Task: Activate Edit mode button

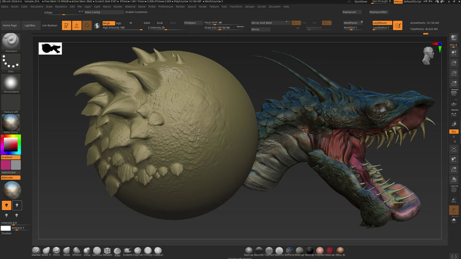Action: tap(66, 25)
